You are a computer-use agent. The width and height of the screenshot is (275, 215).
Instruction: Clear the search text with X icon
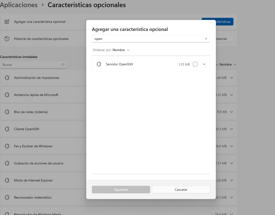206,39
